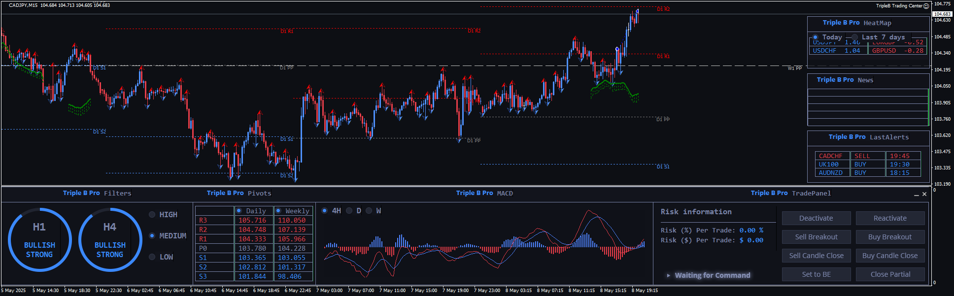Select the LOW filter radio button

point(152,257)
